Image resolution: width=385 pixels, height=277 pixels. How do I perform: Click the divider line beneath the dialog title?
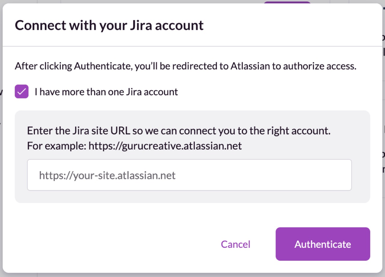[x=192, y=46]
